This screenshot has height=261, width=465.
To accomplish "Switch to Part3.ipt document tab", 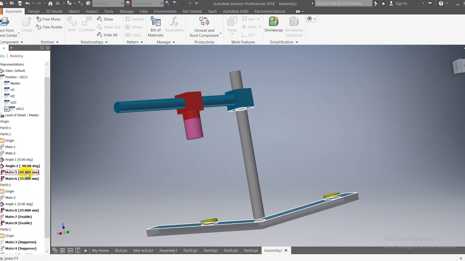I will 190,250.
